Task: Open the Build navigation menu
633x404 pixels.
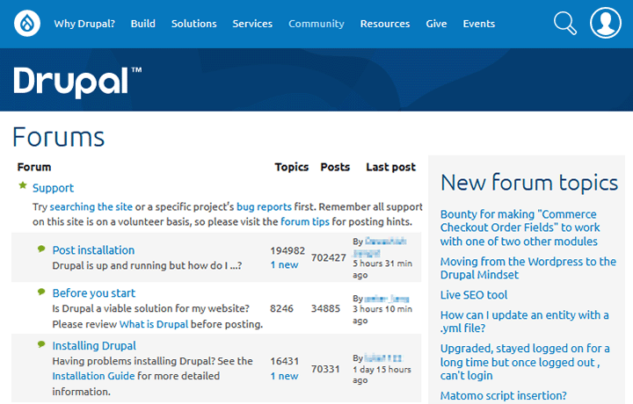Action: 143,24
